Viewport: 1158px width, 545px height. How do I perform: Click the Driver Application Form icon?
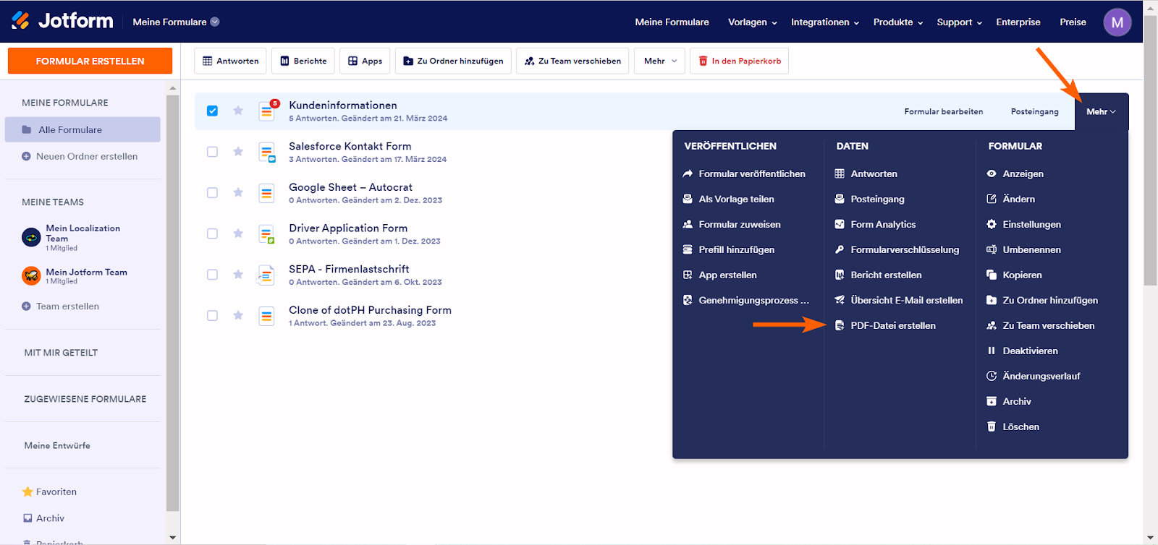tap(267, 233)
